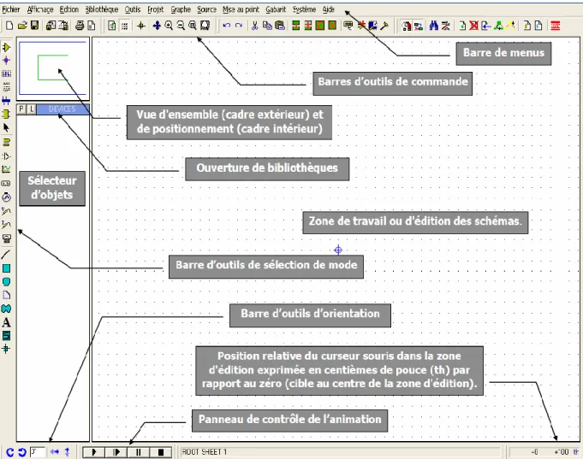
Task: Open the Bibliothèque menu
Action: click(x=102, y=9)
